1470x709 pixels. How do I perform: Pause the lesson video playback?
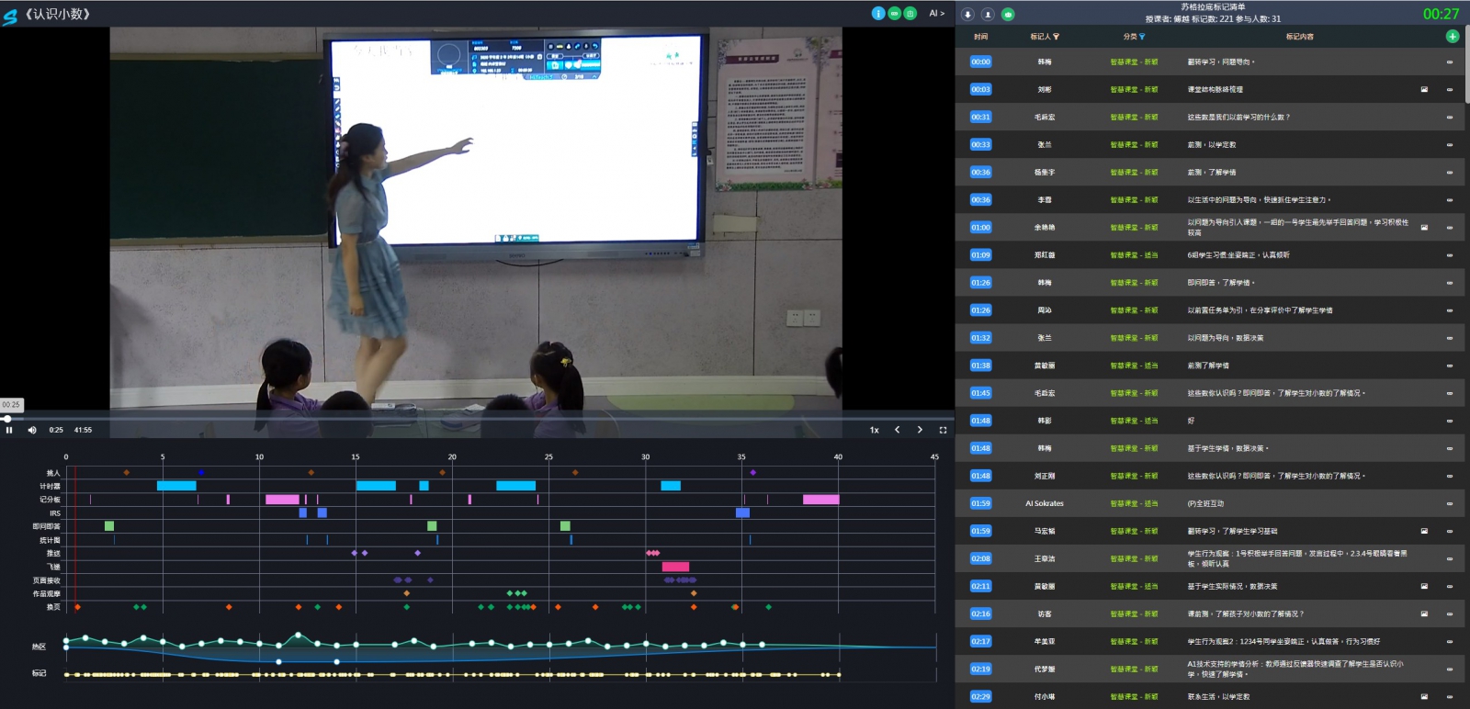(9, 430)
